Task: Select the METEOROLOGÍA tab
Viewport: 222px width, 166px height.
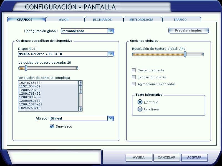Action: coord(143,20)
